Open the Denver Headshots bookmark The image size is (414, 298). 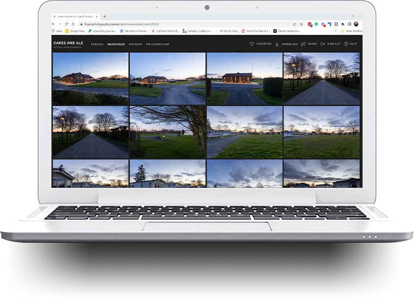(287, 31)
